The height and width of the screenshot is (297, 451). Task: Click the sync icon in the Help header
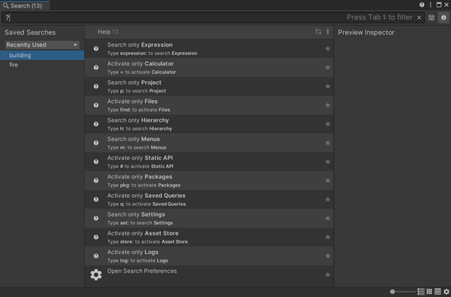[318, 32]
